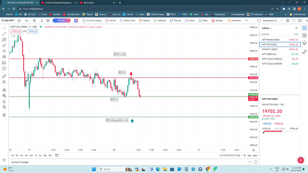Select the crosshair cursor tool
This screenshot has width=308, height=173.
(x=4, y=28)
